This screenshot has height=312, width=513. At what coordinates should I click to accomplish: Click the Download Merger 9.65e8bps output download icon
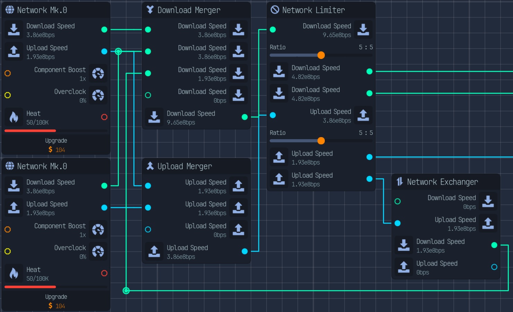coord(154,117)
